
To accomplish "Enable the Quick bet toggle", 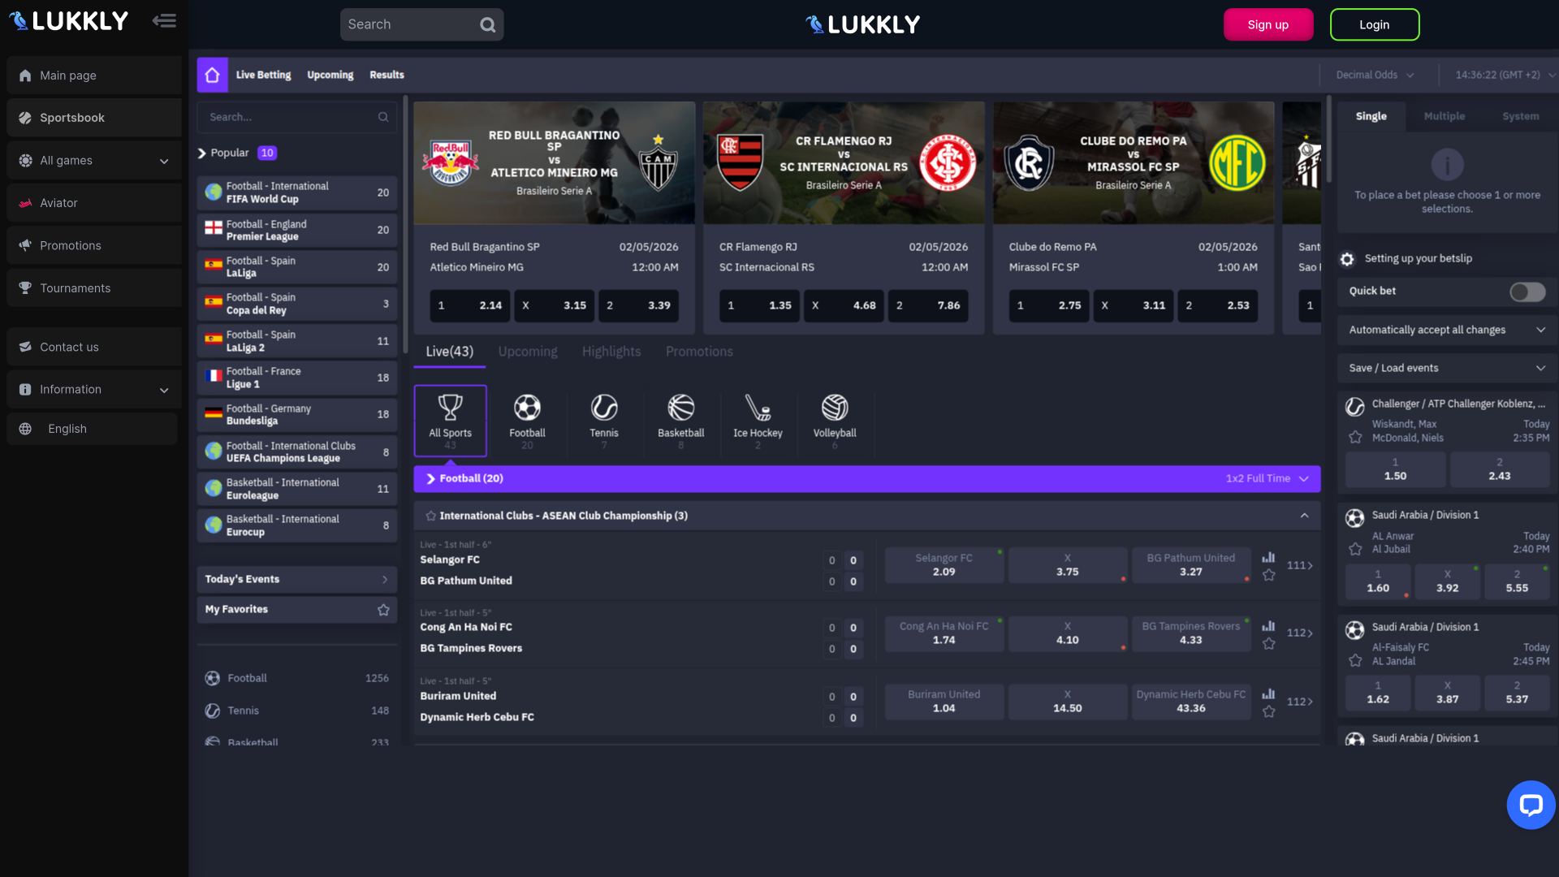I will point(1527,292).
